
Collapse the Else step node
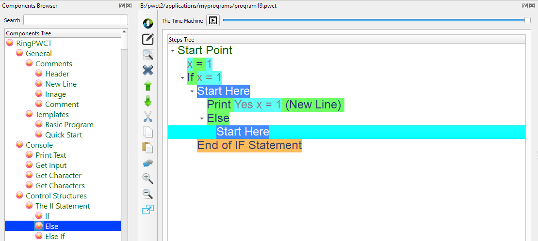202,119
